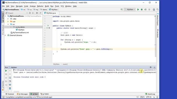This screenshot has width=177, height=99.
Task: Open the Refactor menu
Action: (40, 6)
